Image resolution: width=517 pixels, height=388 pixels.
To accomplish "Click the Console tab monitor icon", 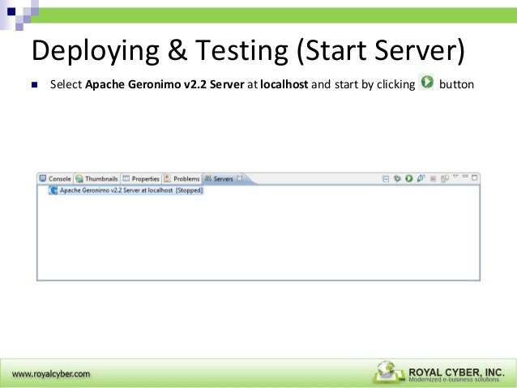I will coord(42,178).
